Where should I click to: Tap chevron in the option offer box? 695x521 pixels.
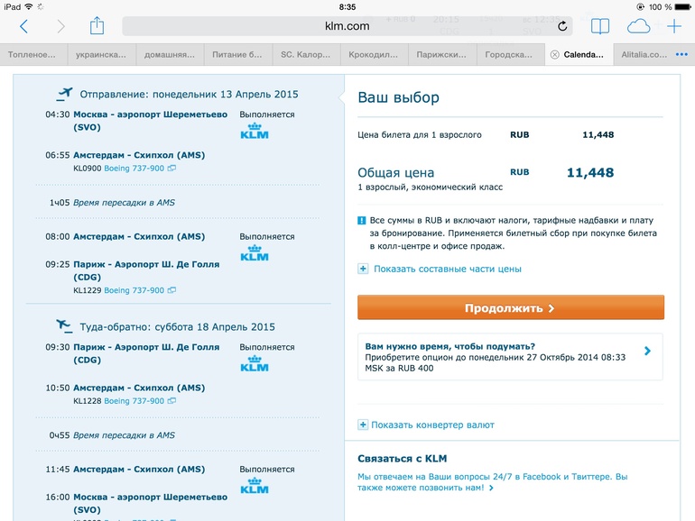(x=647, y=351)
